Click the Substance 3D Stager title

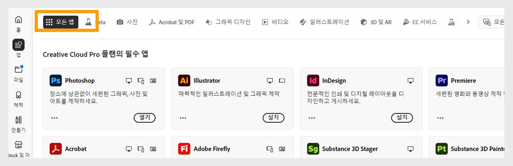click(350, 149)
